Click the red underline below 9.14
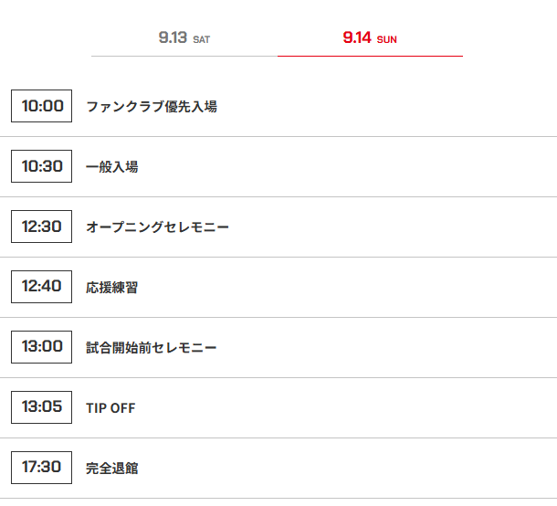 [370, 56]
